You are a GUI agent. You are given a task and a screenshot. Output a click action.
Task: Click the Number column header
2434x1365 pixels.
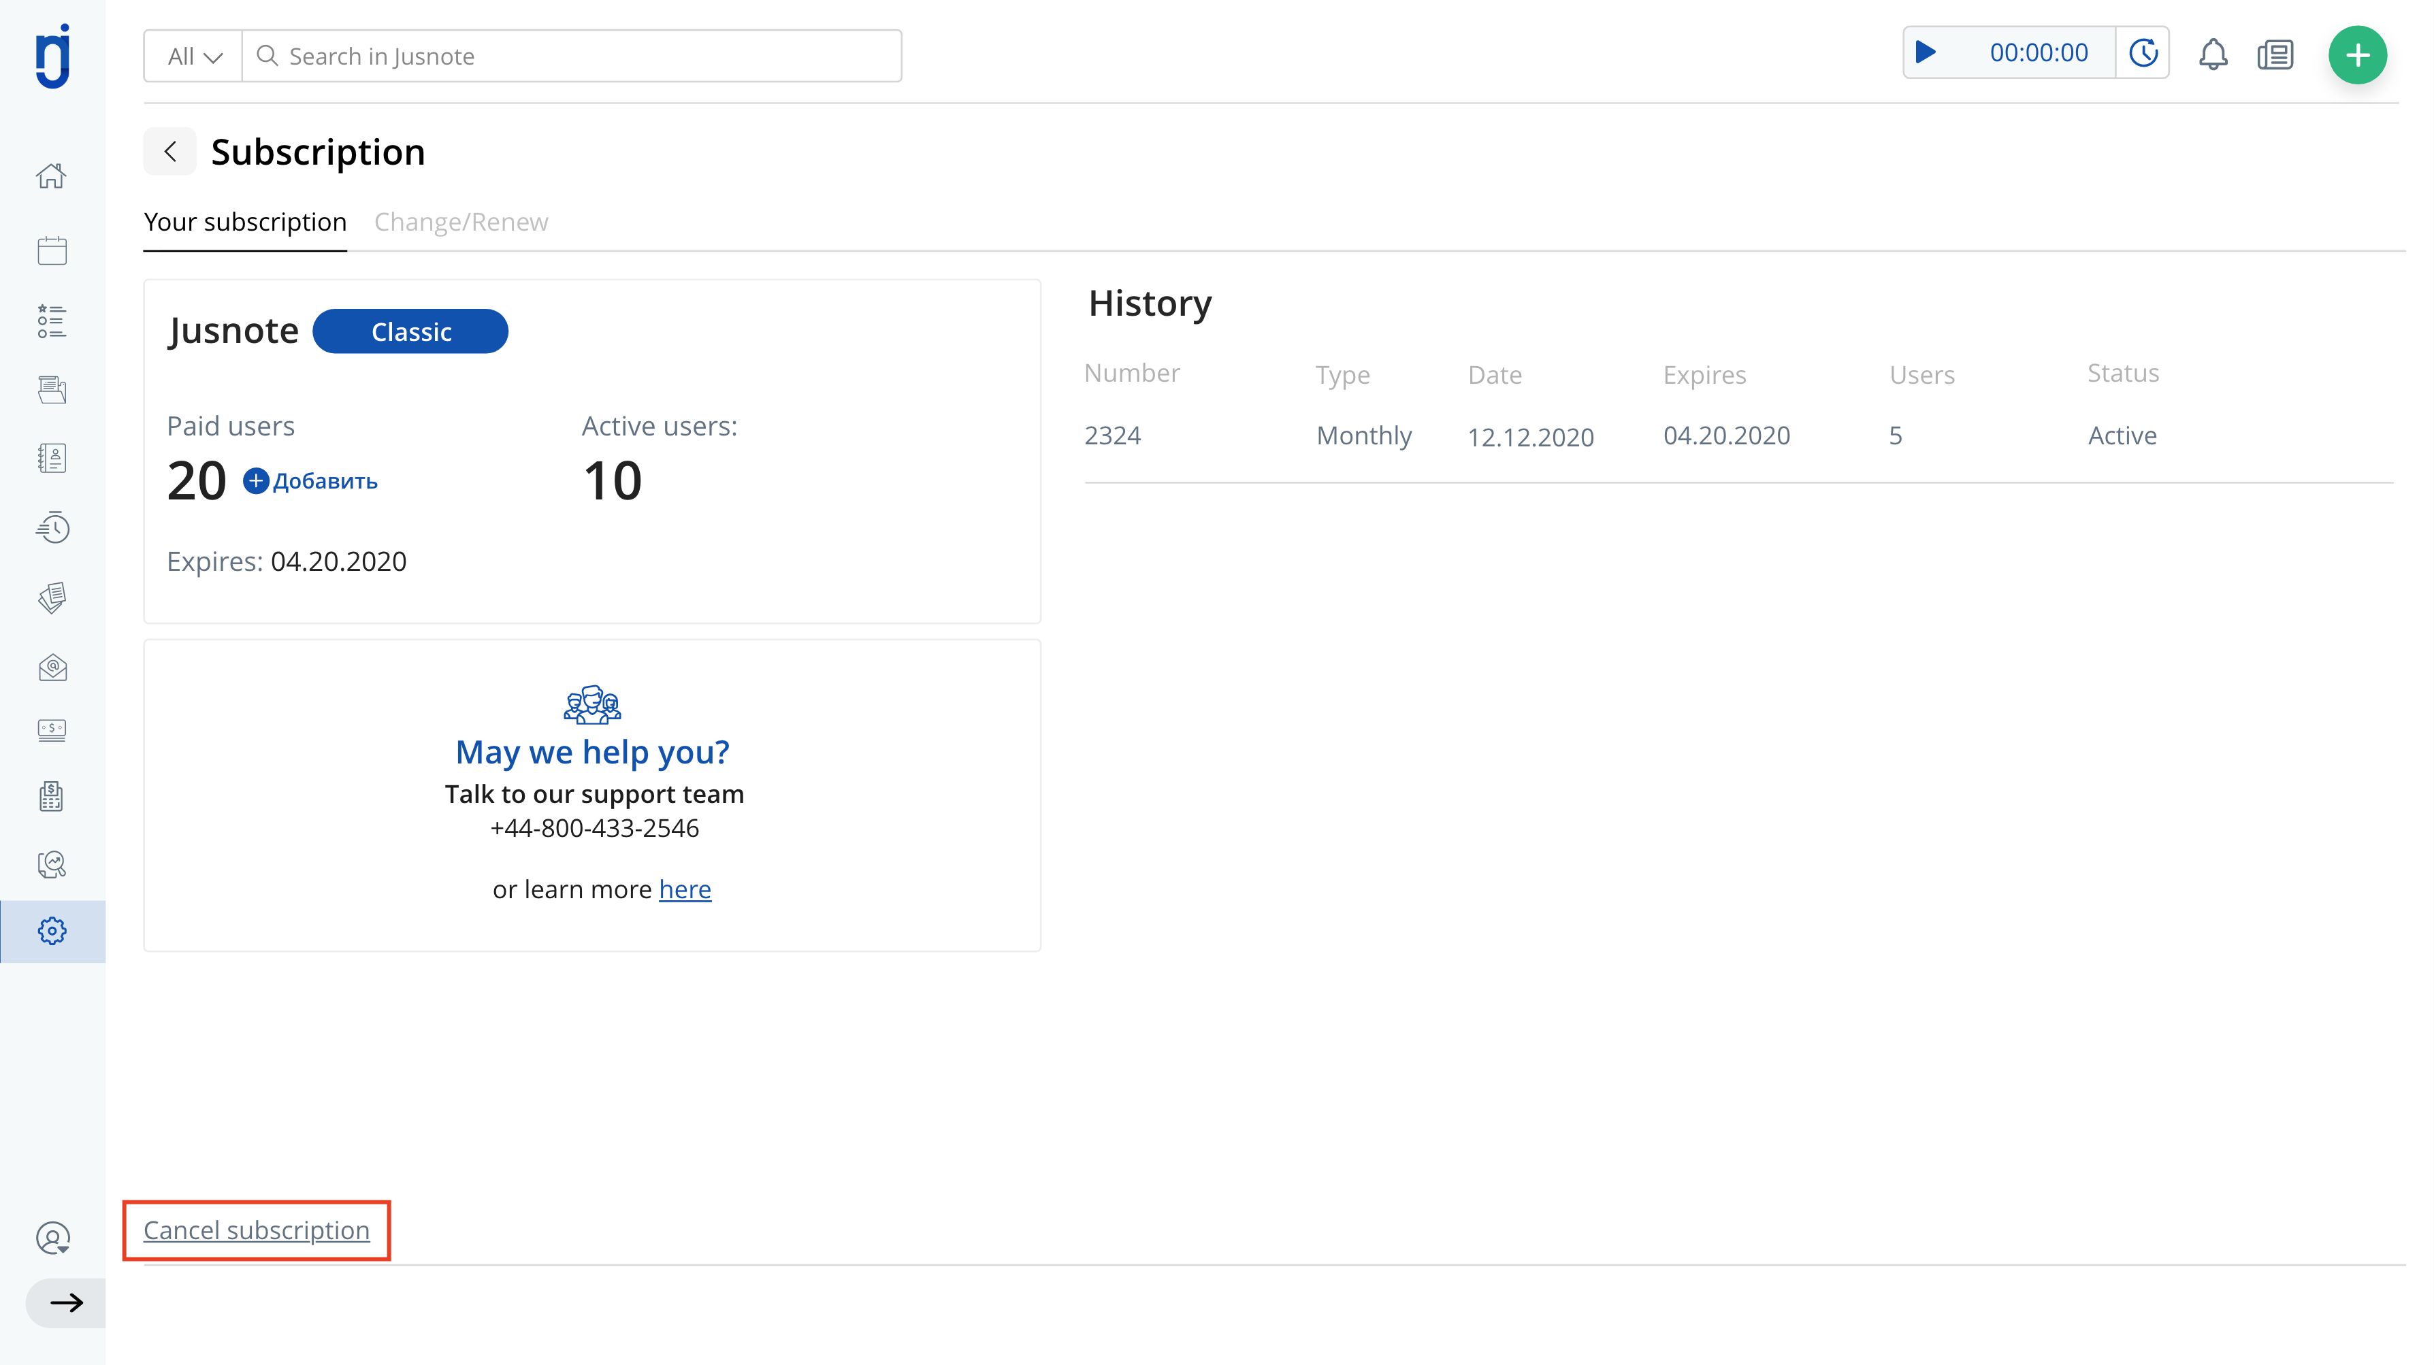(x=1132, y=373)
